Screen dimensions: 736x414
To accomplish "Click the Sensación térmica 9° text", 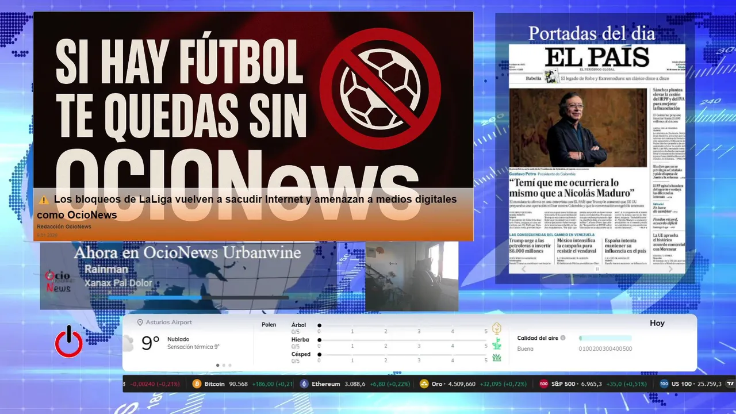I will pos(193,347).
